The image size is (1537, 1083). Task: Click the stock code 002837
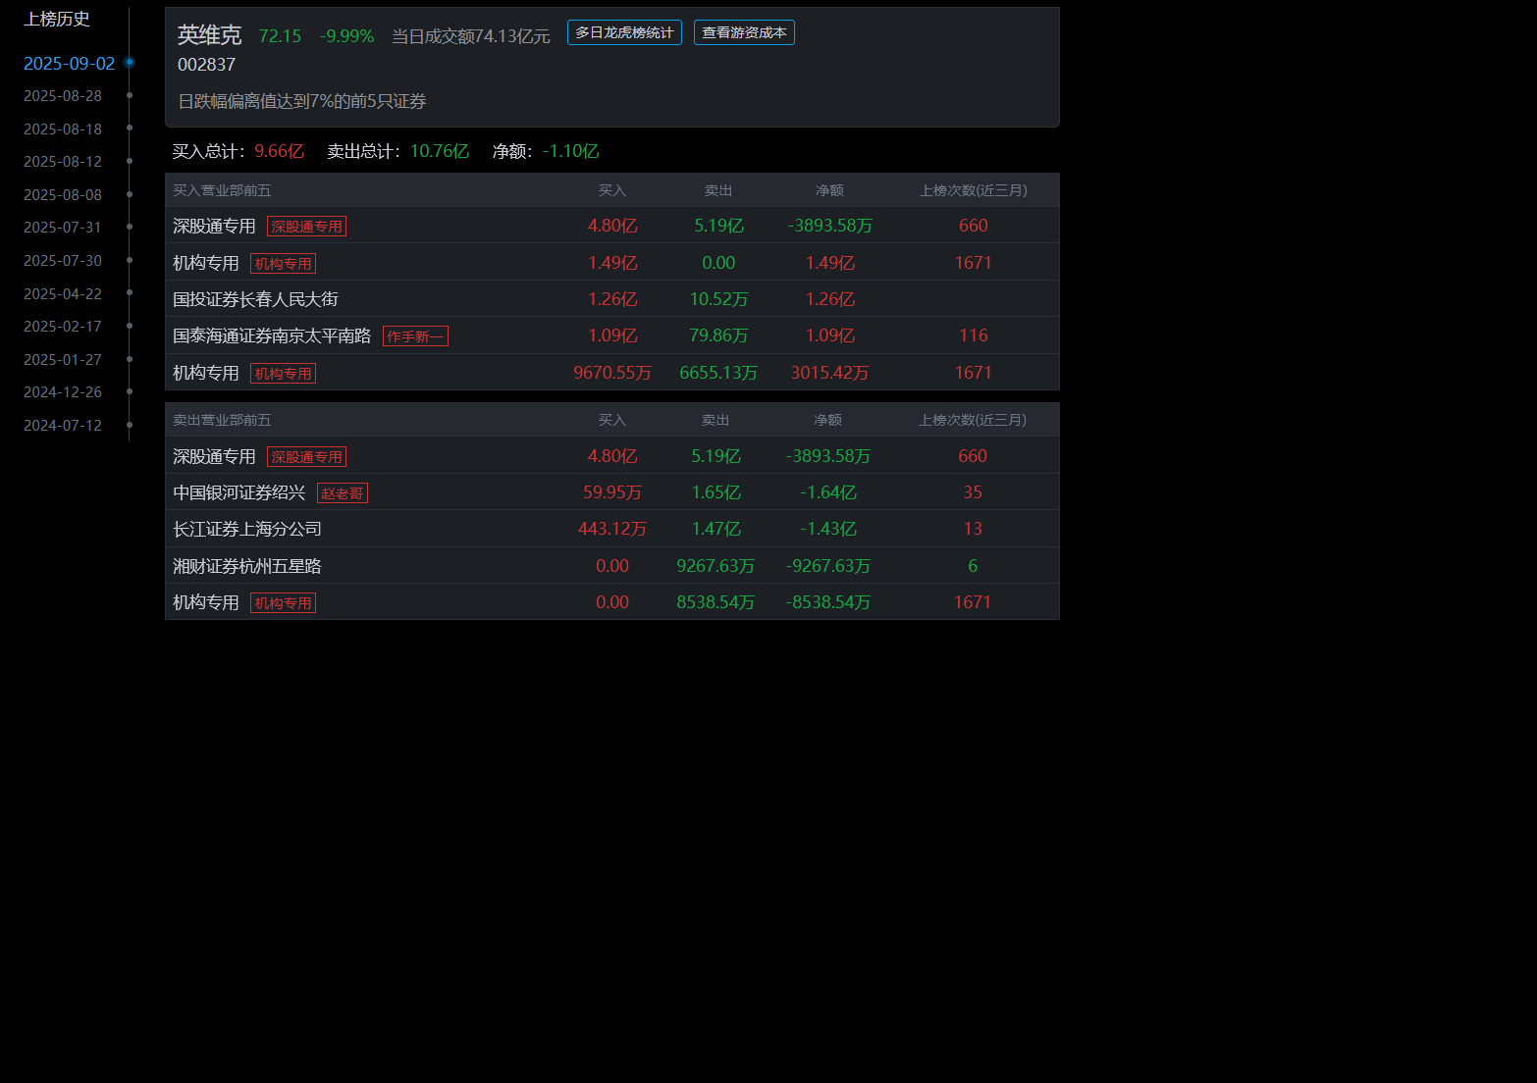click(x=206, y=65)
